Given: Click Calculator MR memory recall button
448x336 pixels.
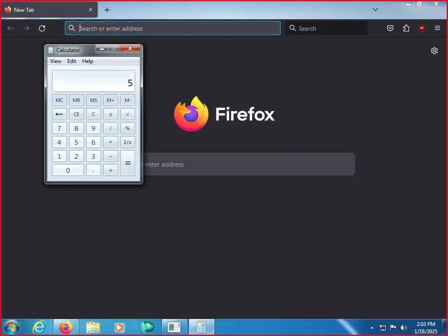Looking at the screenshot, I should (x=76, y=100).
